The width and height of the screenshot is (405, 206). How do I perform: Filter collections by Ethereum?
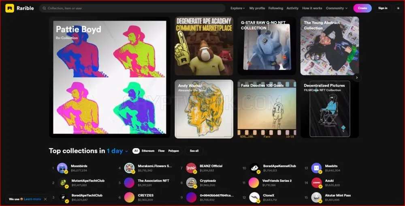click(x=148, y=151)
